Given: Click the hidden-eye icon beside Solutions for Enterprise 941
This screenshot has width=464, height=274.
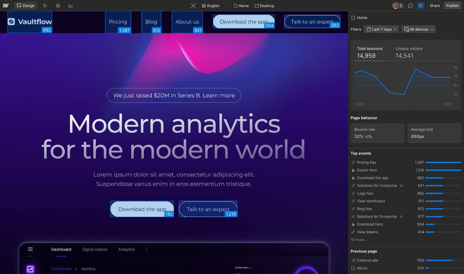Looking at the screenshot, I should (401, 186).
